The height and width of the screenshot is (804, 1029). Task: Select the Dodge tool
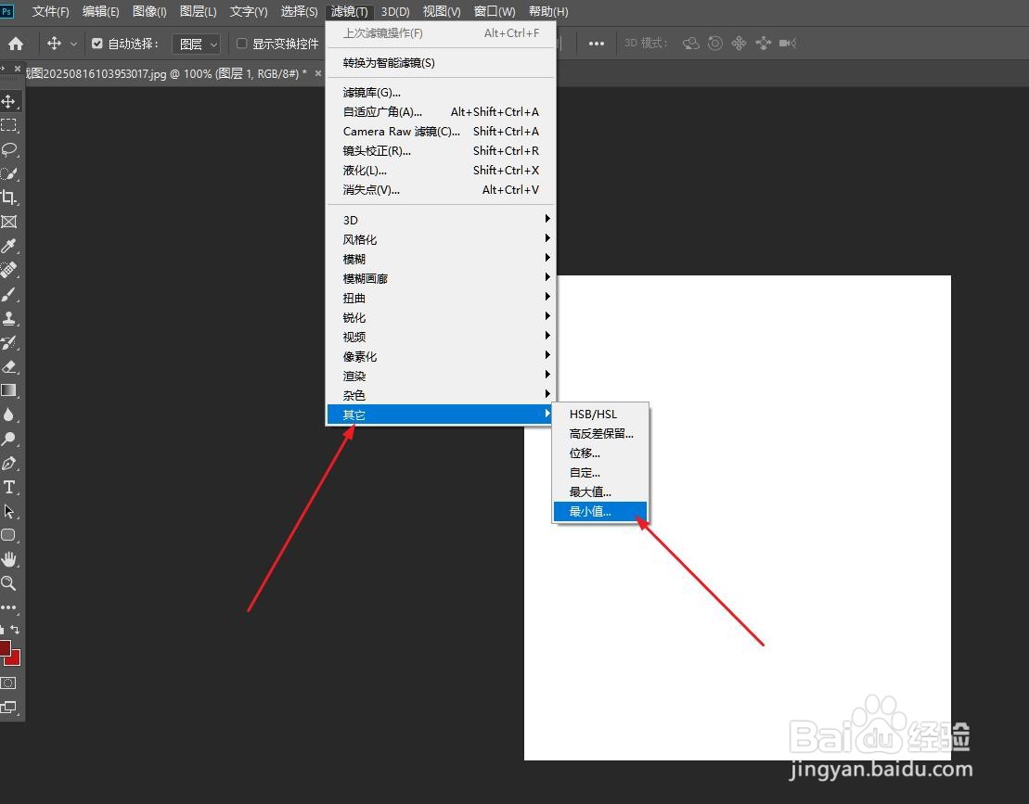9,439
